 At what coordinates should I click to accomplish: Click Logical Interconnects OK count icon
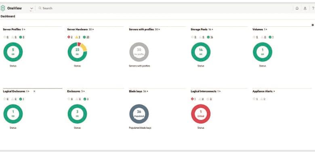(x=208, y=99)
